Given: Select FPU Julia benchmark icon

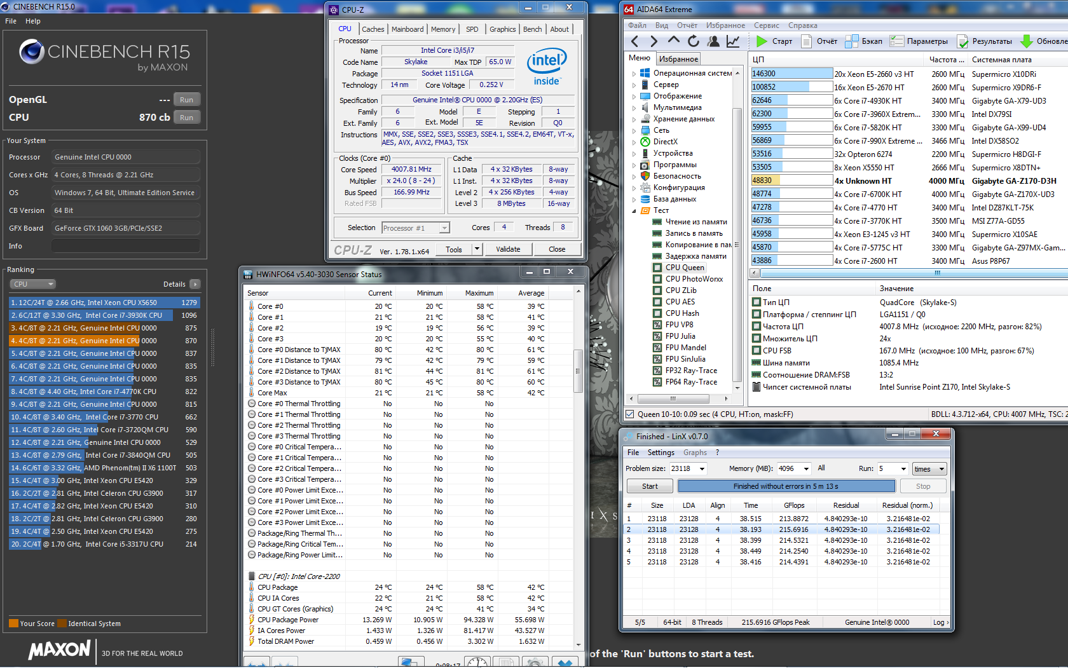Looking at the screenshot, I should [657, 336].
